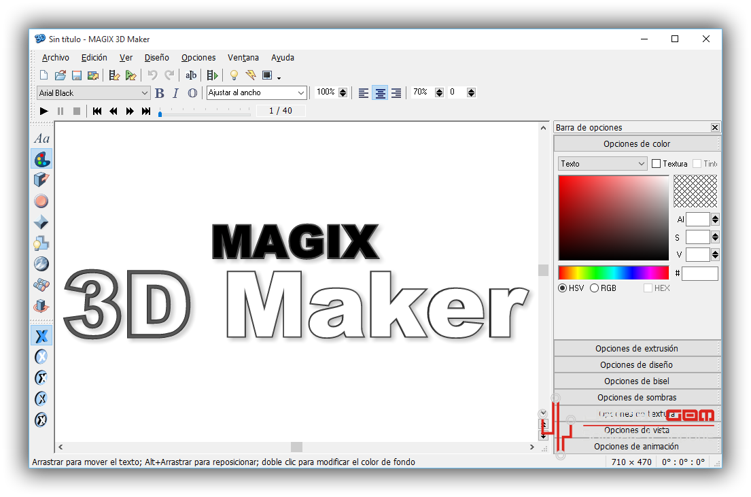
Task: Open the Texto color target dropdown
Action: [x=603, y=164]
